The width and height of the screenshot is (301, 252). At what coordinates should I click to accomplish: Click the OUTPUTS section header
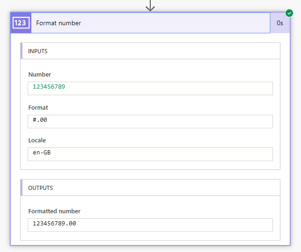pos(150,188)
